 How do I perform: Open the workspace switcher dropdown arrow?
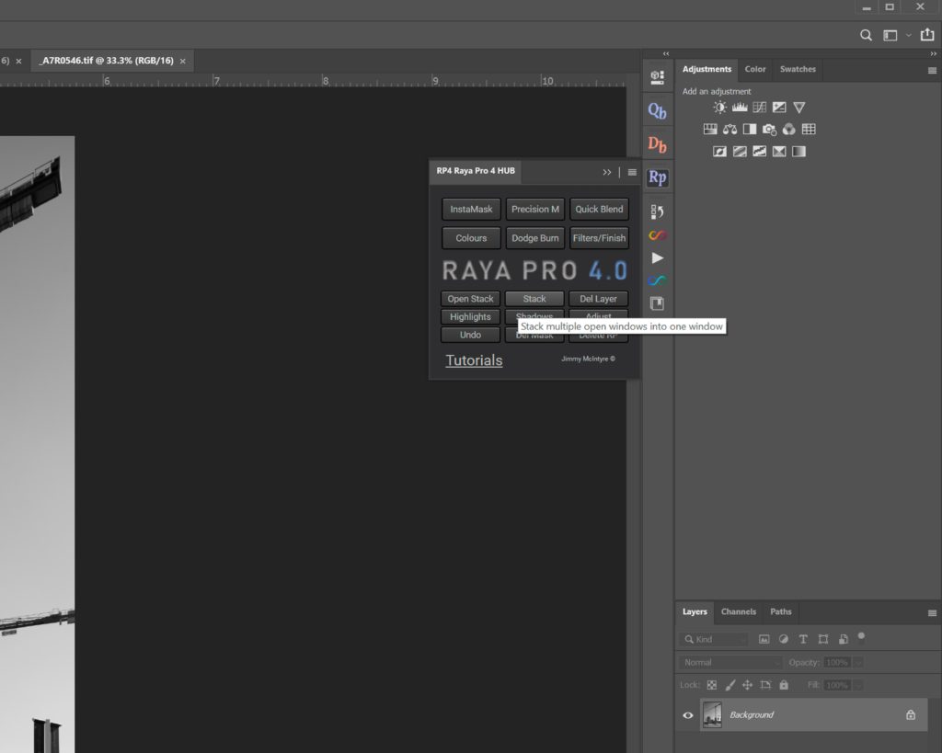(x=908, y=36)
